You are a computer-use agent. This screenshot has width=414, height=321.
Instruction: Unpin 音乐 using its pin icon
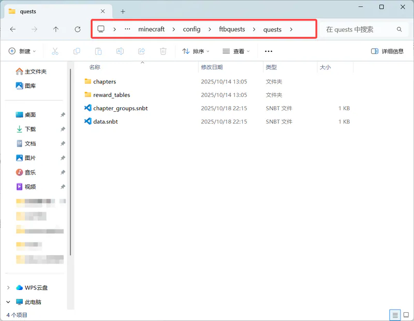point(63,172)
